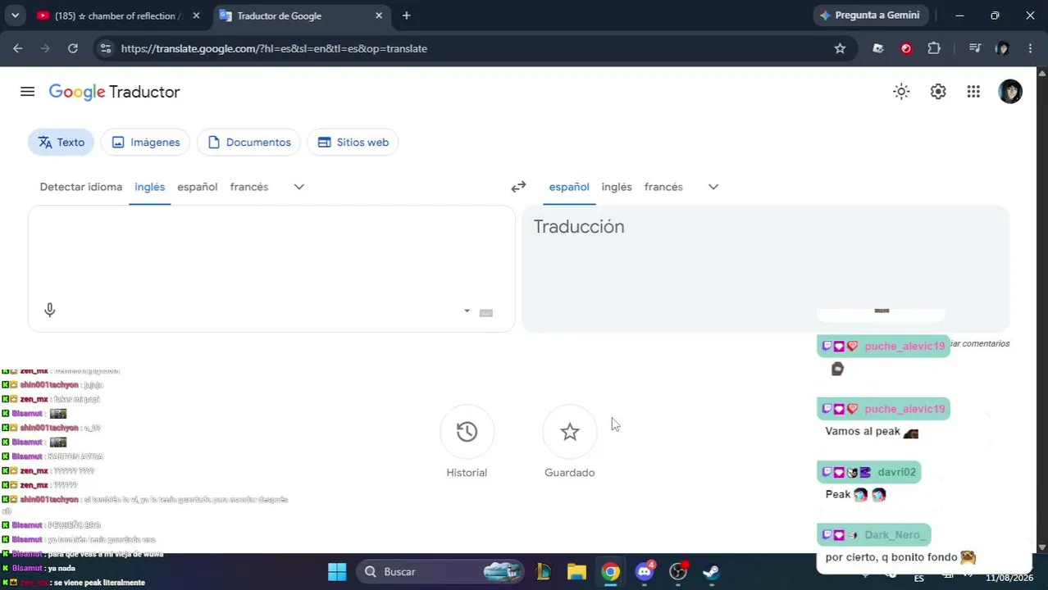Click the 'por cierto, q bonito fondo' message
Viewport: 1048px width, 590px height.
891,557
